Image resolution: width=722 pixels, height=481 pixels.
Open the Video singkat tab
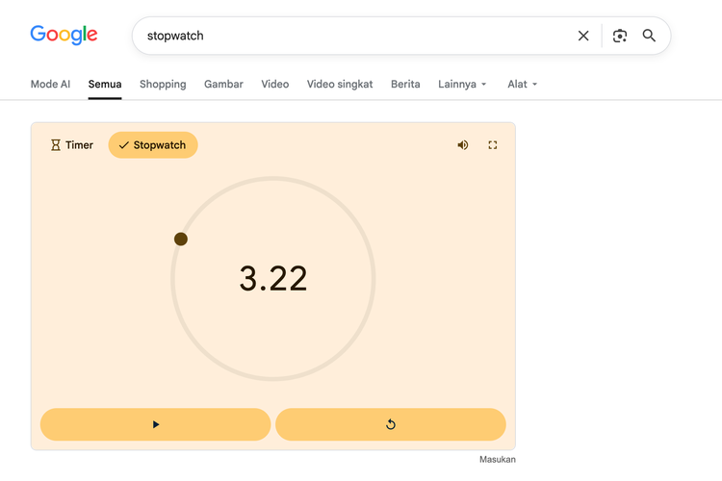pos(340,85)
